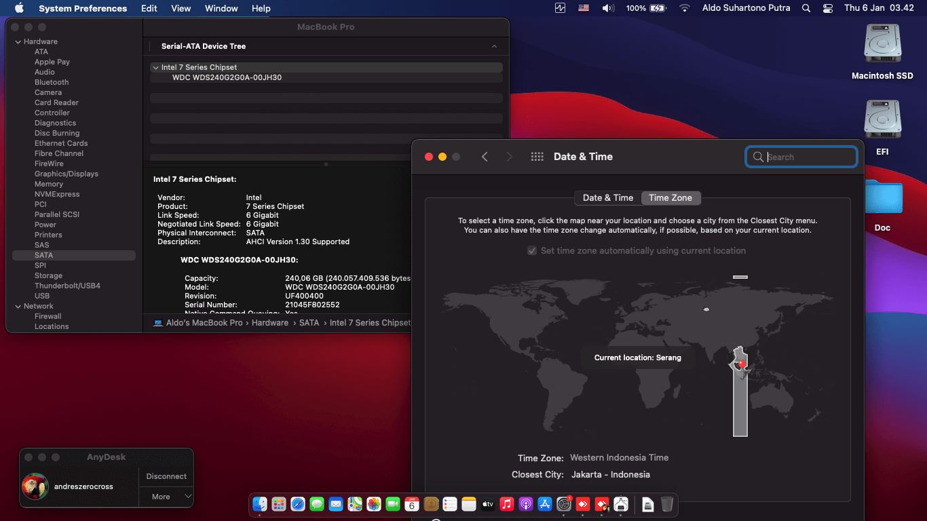Click the menu bar date and time
Viewport: 927px width, 521px height.
(879, 8)
